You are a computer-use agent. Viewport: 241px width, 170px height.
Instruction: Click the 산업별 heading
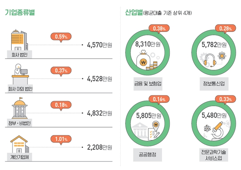tap(134, 12)
